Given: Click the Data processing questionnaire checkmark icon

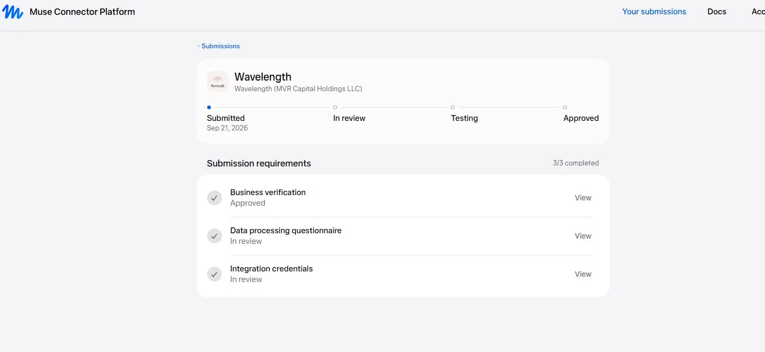Looking at the screenshot, I should pos(215,236).
